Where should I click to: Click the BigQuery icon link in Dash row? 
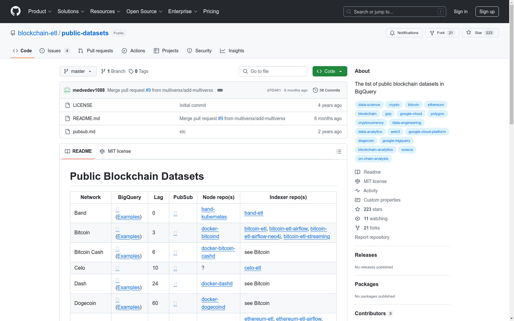pyautogui.click(x=118, y=280)
